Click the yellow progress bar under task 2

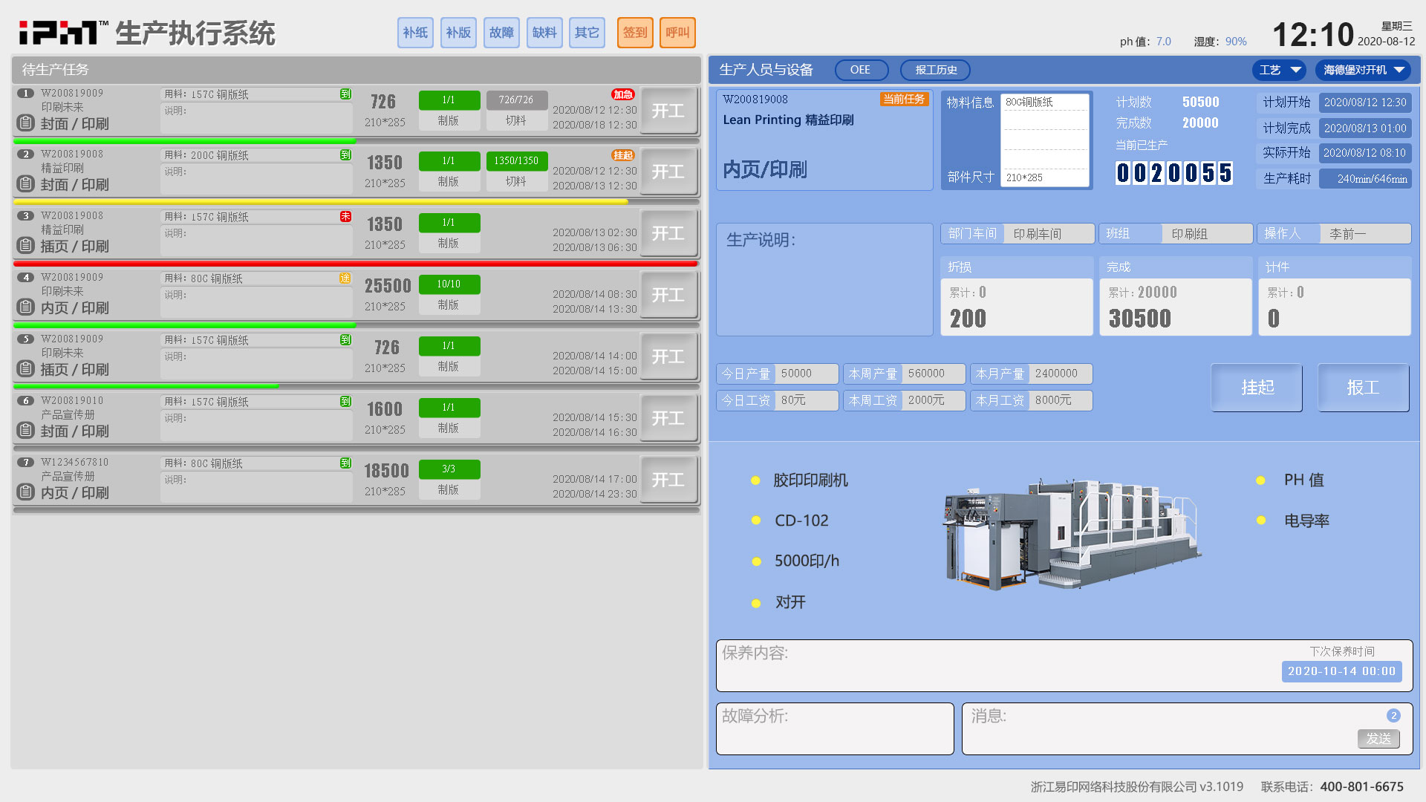321,201
